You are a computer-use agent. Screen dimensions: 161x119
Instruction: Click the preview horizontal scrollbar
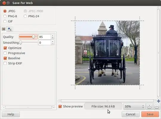click(107, 101)
